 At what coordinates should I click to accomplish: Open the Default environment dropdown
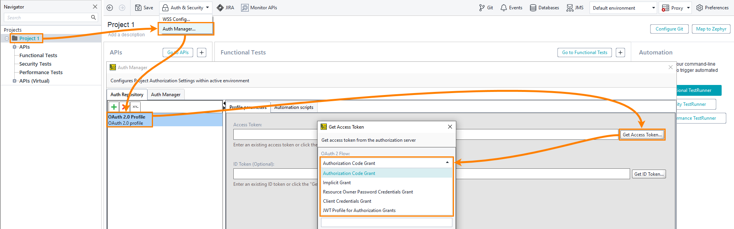coord(623,8)
